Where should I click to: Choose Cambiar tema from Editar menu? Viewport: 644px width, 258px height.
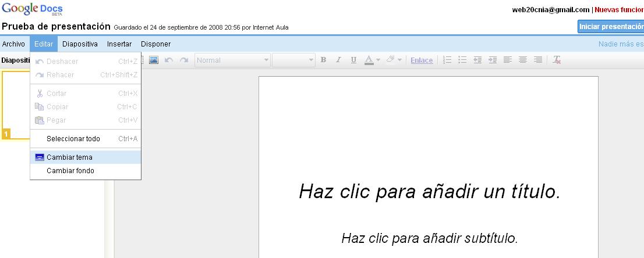tap(69, 157)
